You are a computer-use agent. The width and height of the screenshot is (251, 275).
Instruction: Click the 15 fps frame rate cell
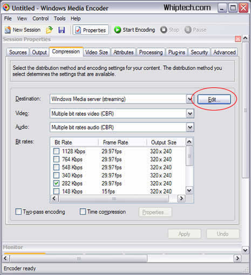tap(108, 191)
